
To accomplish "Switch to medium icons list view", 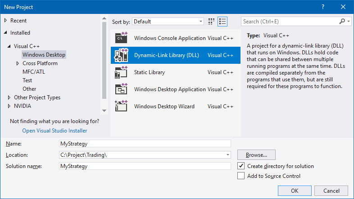I will (222, 22).
